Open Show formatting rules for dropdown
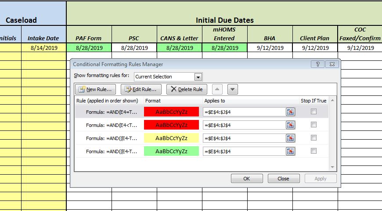Screen dimensions: 382x211 [x=198, y=77]
